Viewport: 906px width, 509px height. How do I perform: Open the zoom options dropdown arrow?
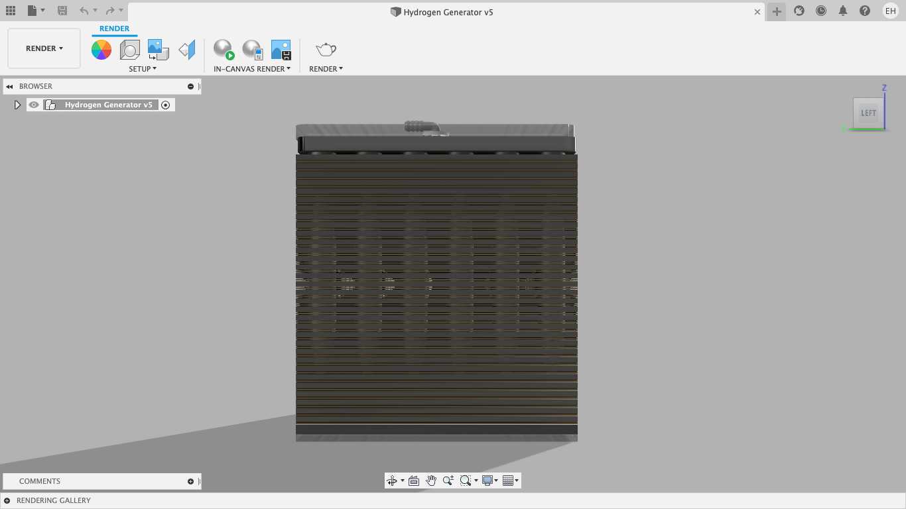476,481
